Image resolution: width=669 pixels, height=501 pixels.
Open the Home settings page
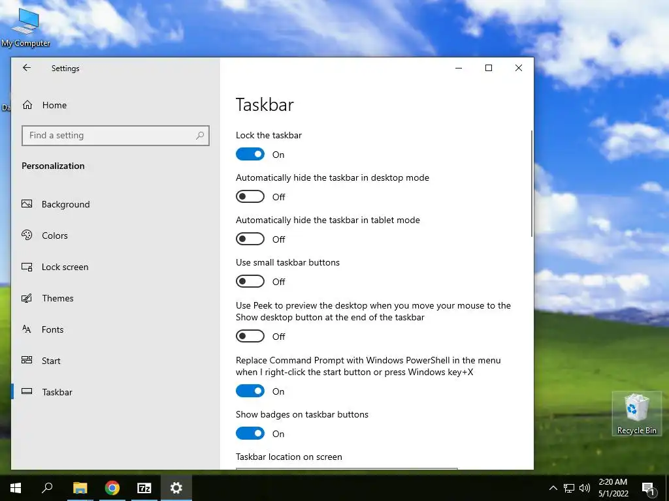[x=115, y=105]
